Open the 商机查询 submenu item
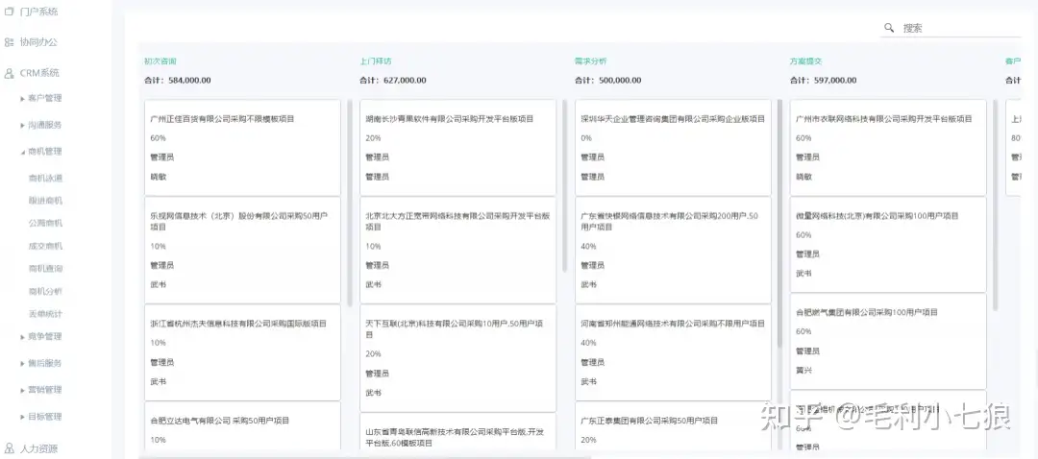Image resolution: width=1038 pixels, height=459 pixels. point(46,269)
